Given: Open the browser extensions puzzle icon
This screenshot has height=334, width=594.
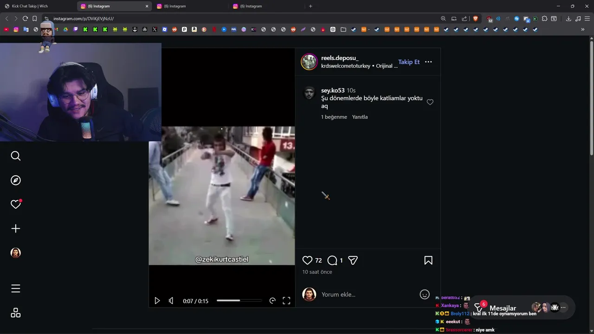Looking at the screenshot, I should tap(544, 19).
